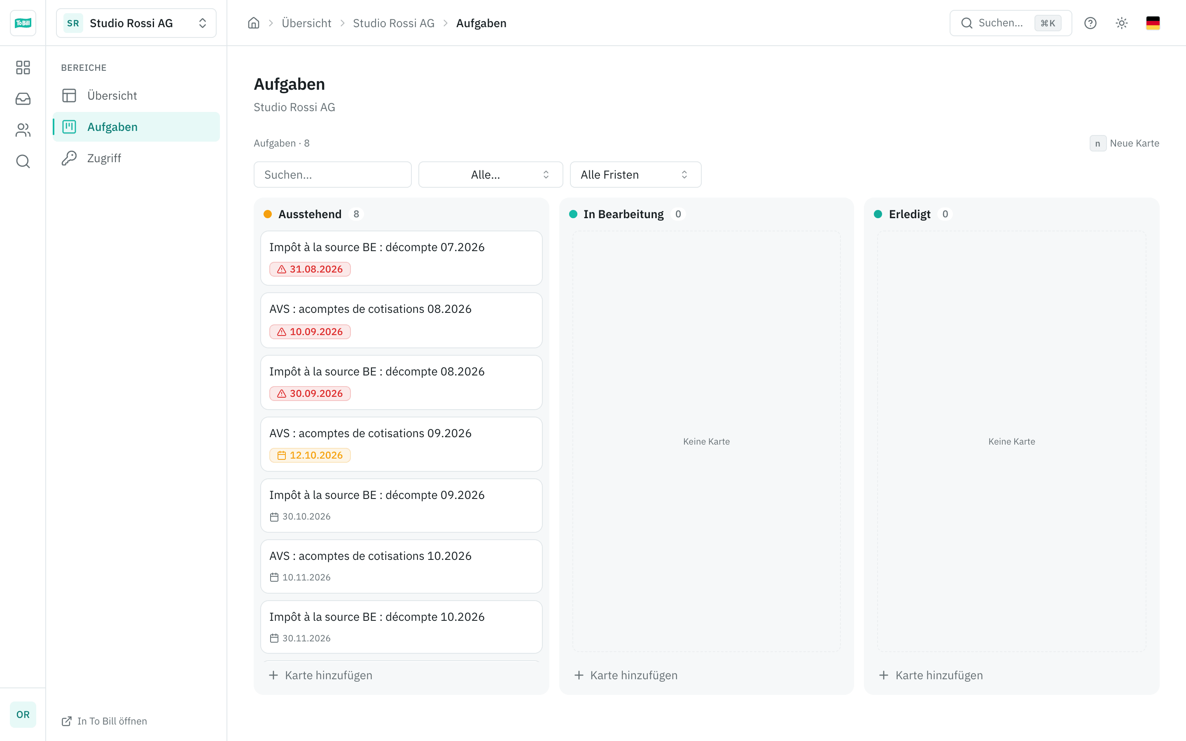Open card AVS acomptes de cotisations 08.2026

pyautogui.click(x=402, y=321)
